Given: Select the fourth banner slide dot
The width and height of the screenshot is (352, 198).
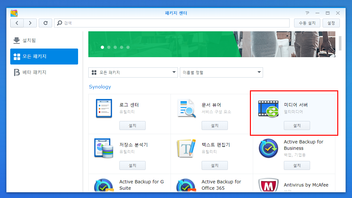Looking at the screenshot, I should 122,47.
